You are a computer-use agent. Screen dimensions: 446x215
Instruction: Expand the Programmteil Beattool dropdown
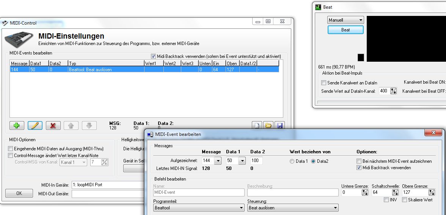coord(199,208)
